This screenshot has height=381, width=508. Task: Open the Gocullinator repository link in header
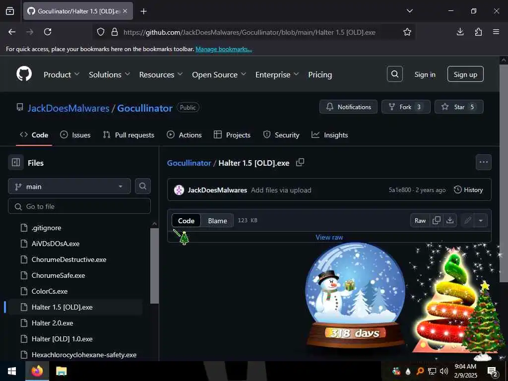[145, 108]
